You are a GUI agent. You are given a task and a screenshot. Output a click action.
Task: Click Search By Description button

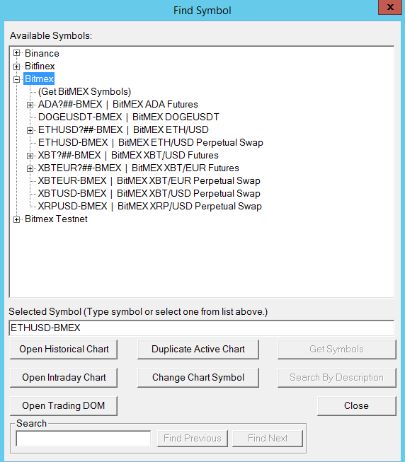point(337,377)
